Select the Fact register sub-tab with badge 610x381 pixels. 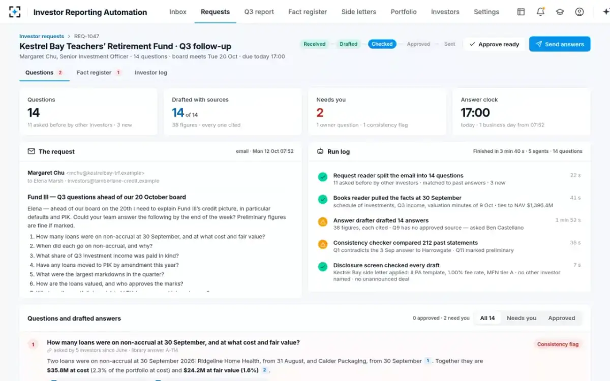(99, 73)
